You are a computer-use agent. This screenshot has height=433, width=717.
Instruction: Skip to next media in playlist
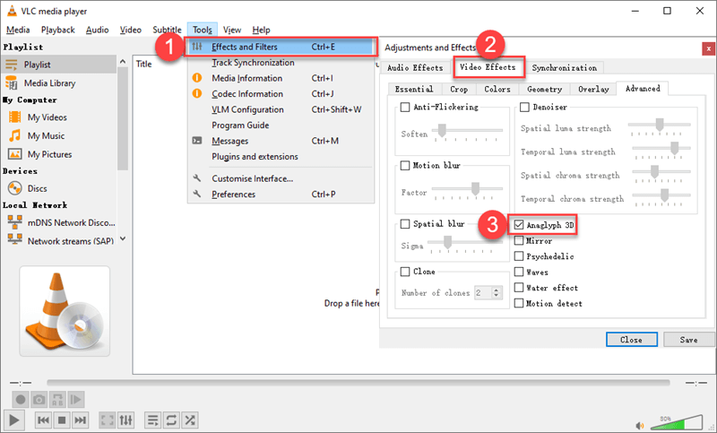tap(80, 420)
